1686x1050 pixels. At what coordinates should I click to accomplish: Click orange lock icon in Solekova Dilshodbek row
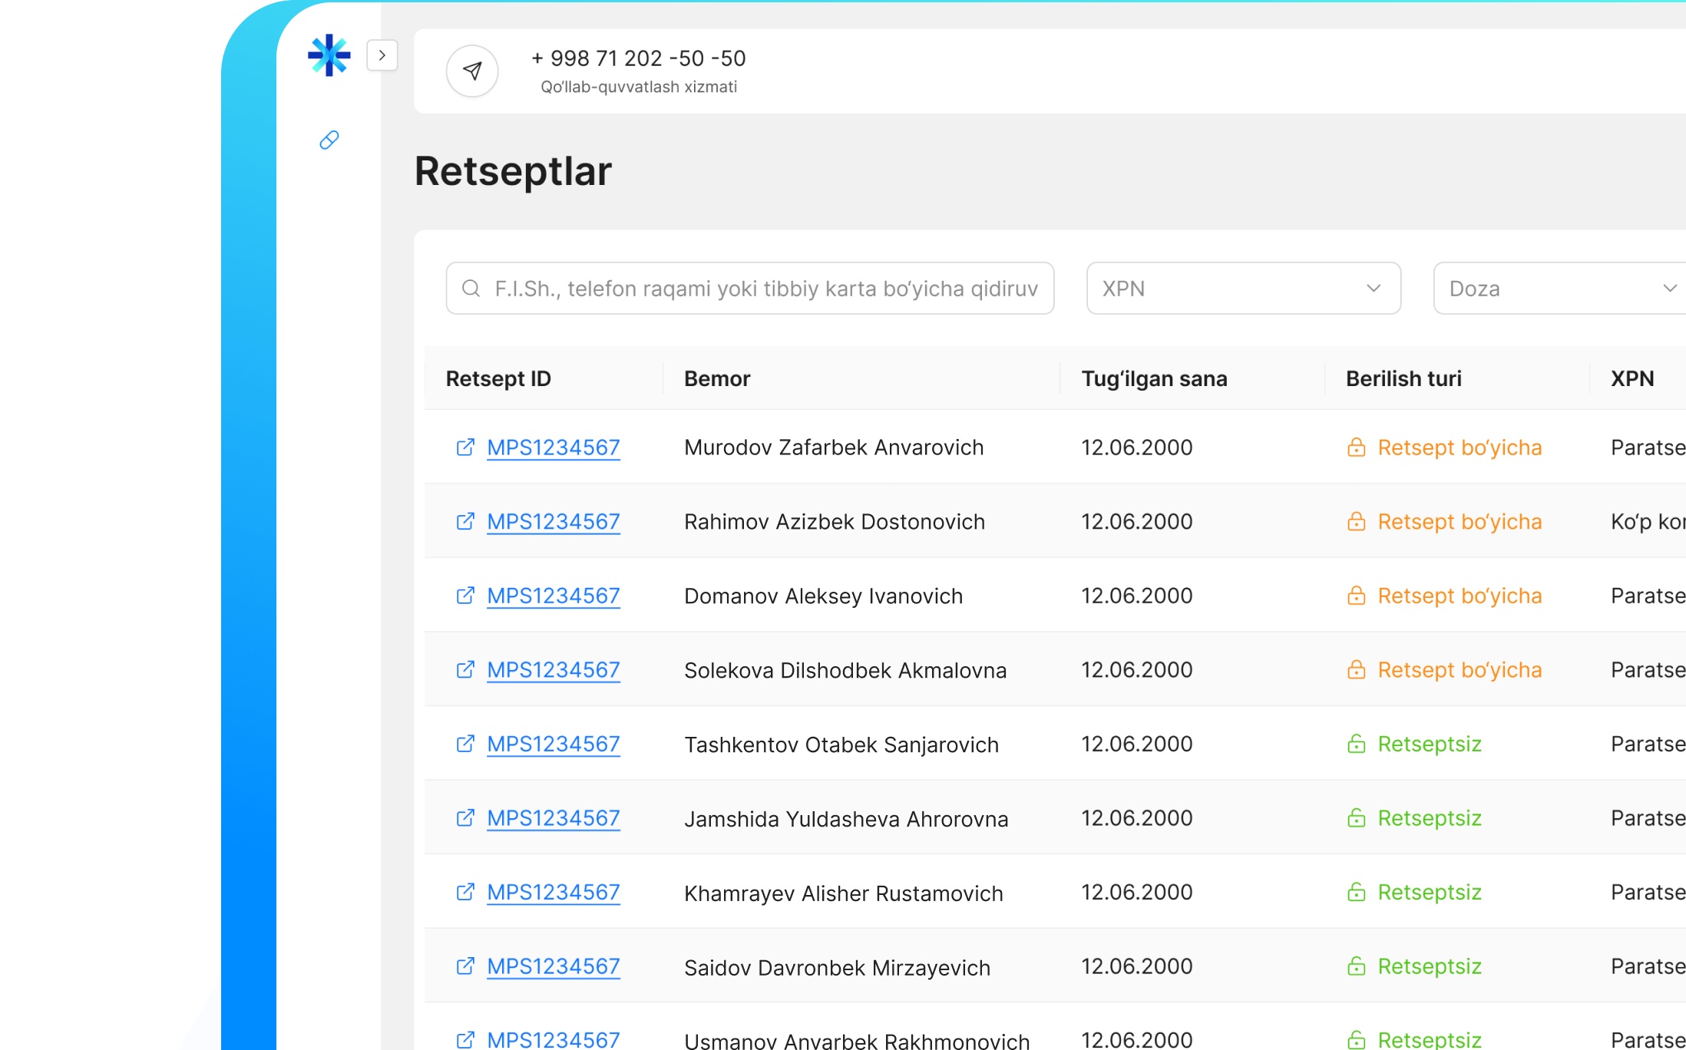[1356, 670]
